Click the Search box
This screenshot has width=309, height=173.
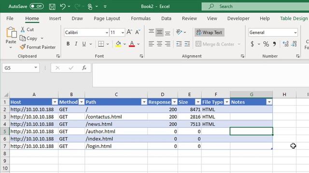[255, 6]
